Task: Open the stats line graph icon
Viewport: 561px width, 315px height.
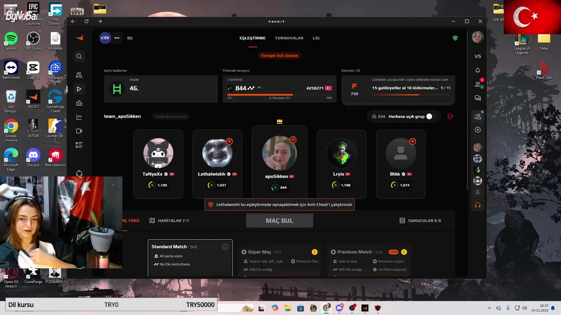Action: pyautogui.click(x=79, y=117)
